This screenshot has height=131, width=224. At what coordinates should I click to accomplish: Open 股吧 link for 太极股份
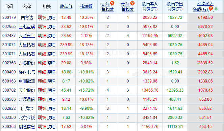pos(51,63)
